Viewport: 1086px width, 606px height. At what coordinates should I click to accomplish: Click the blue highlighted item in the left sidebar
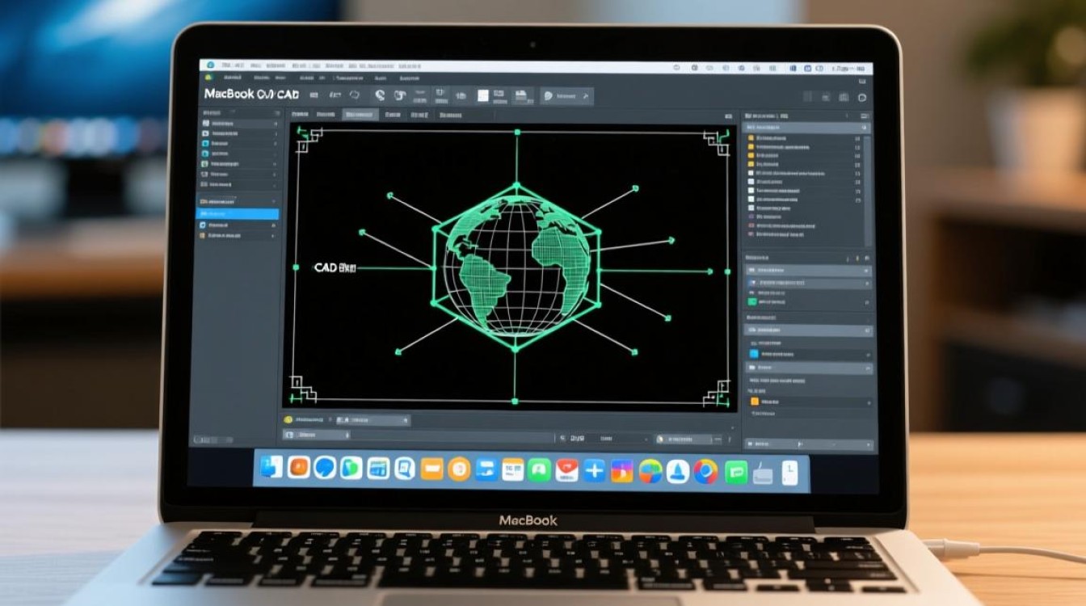[238, 213]
